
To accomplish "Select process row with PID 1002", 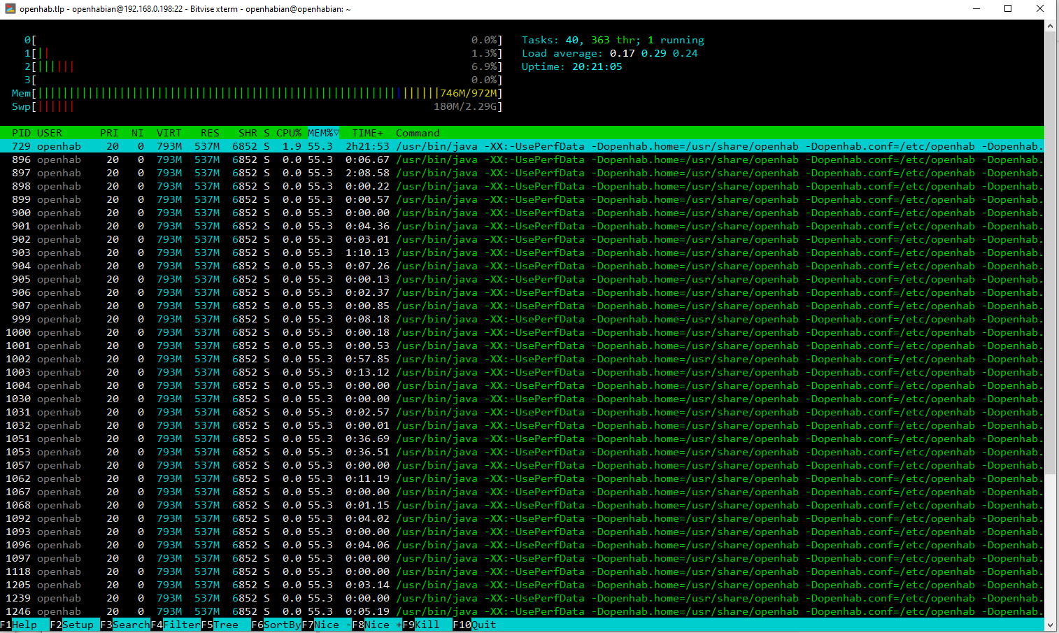I will (522, 359).
